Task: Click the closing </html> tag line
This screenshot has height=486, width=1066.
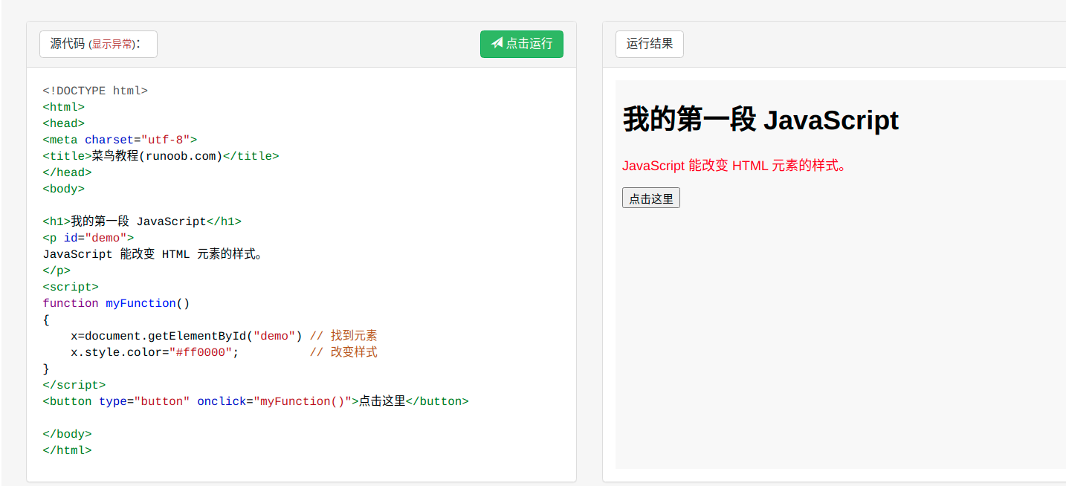Action: pyautogui.click(x=67, y=450)
